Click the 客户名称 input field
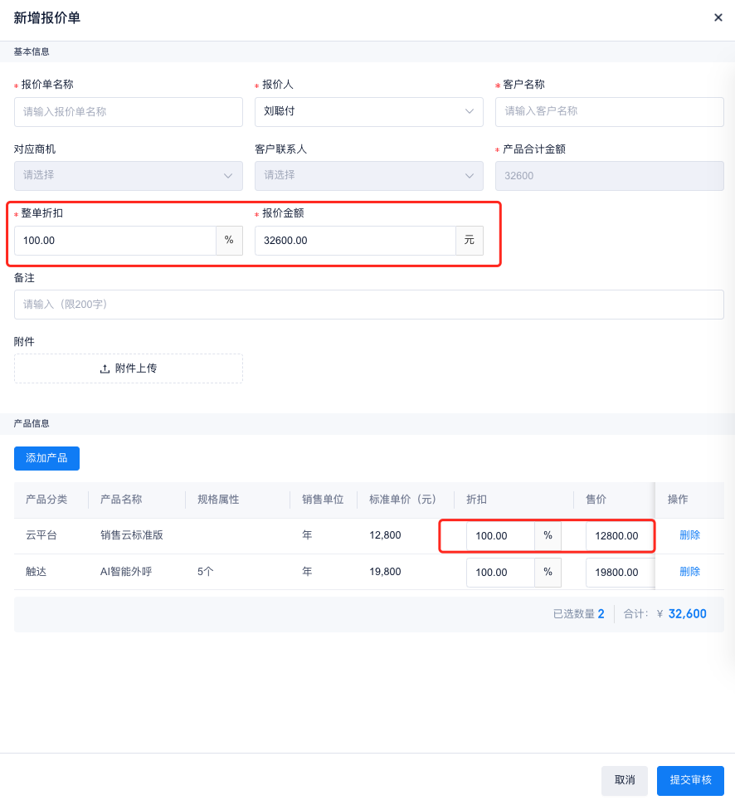 pyautogui.click(x=609, y=111)
